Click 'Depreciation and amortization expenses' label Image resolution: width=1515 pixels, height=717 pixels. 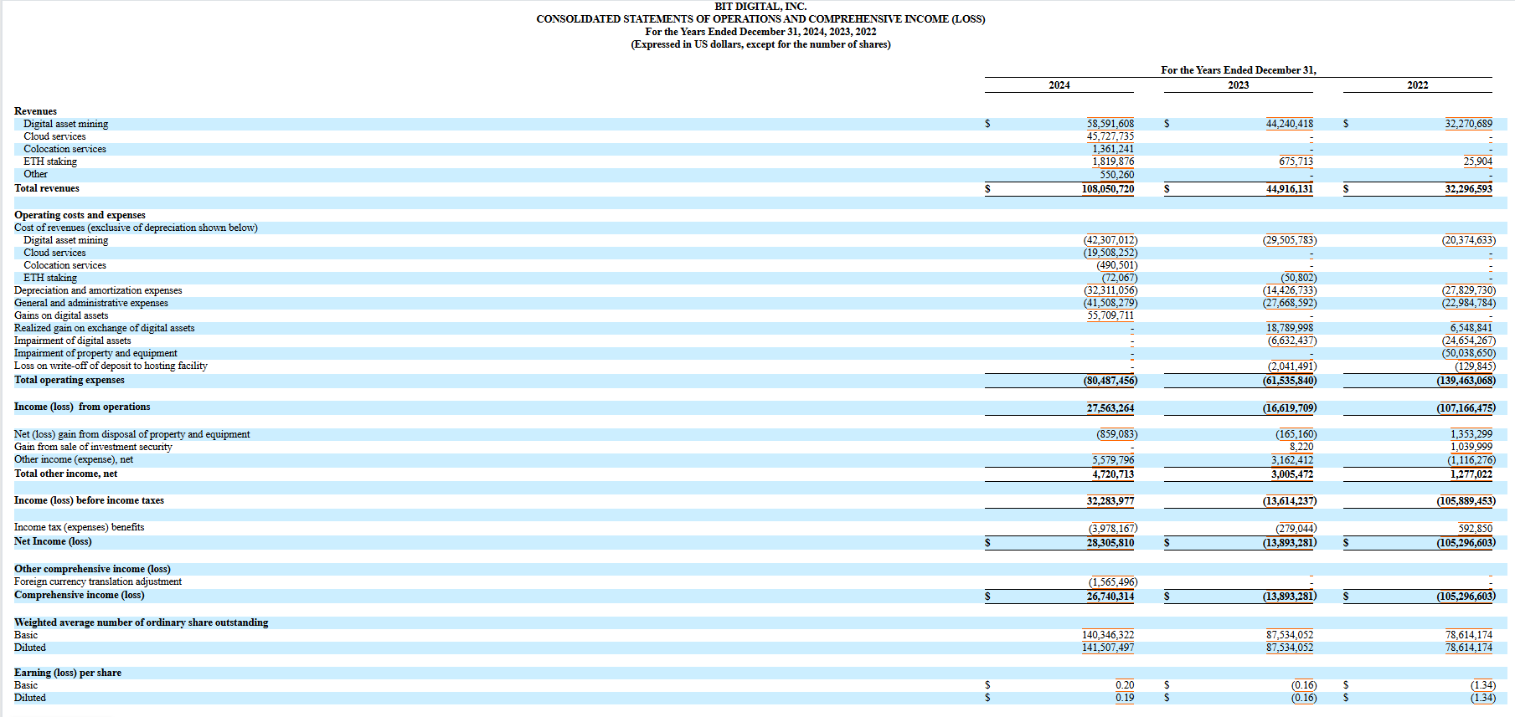coord(98,290)
